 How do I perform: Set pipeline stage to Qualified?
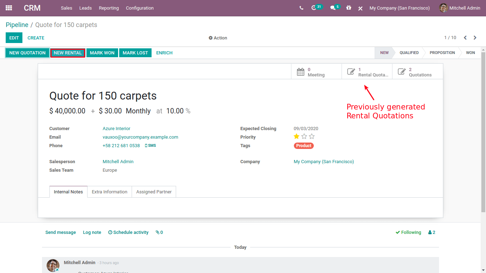point(409,53)
